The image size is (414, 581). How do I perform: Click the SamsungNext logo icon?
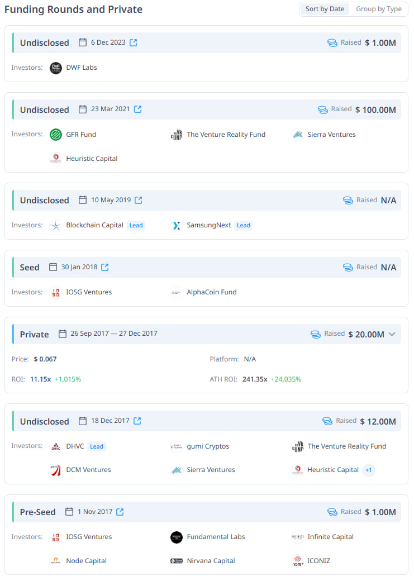tap(177, 225)
